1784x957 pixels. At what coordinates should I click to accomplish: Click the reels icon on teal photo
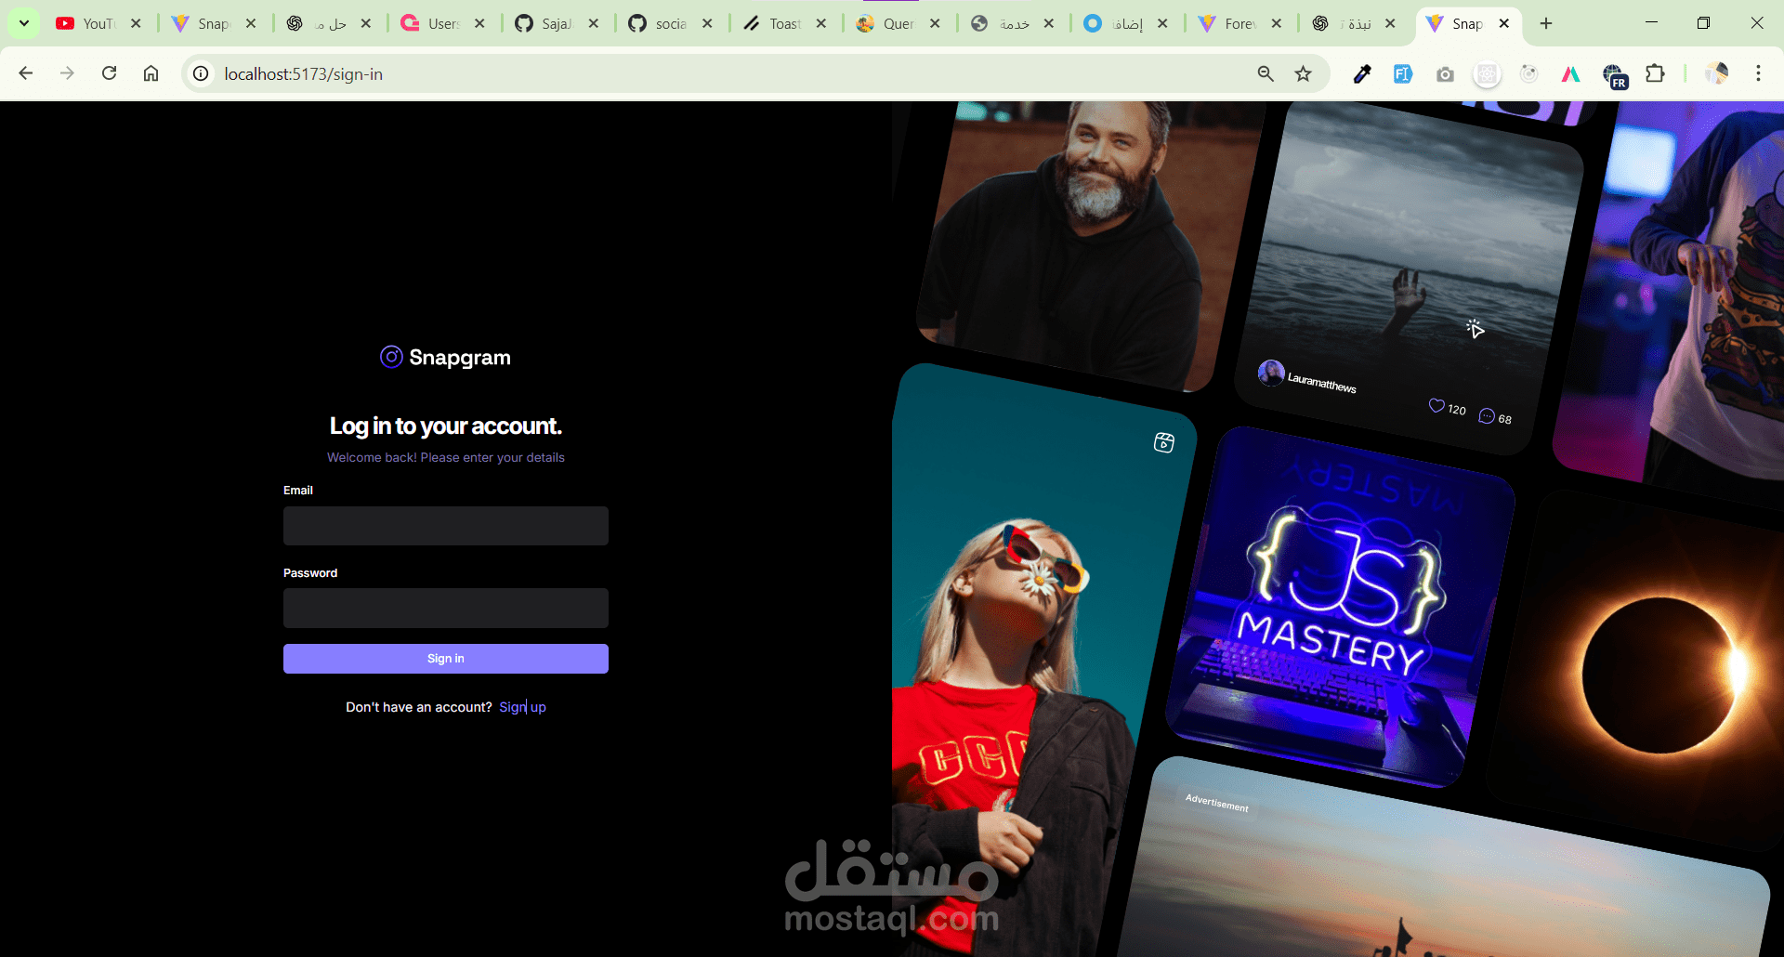pyautogui.click(x=1164, y=442)
